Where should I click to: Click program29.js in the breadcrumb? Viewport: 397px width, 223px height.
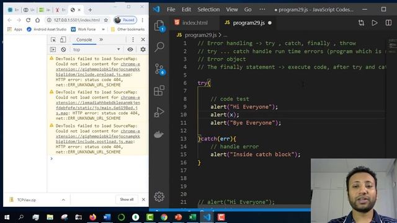(x=200, y=35)
